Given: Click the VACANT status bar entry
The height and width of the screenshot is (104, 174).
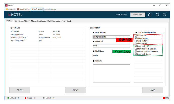Looking at the screenshot, I should (13, 98).
